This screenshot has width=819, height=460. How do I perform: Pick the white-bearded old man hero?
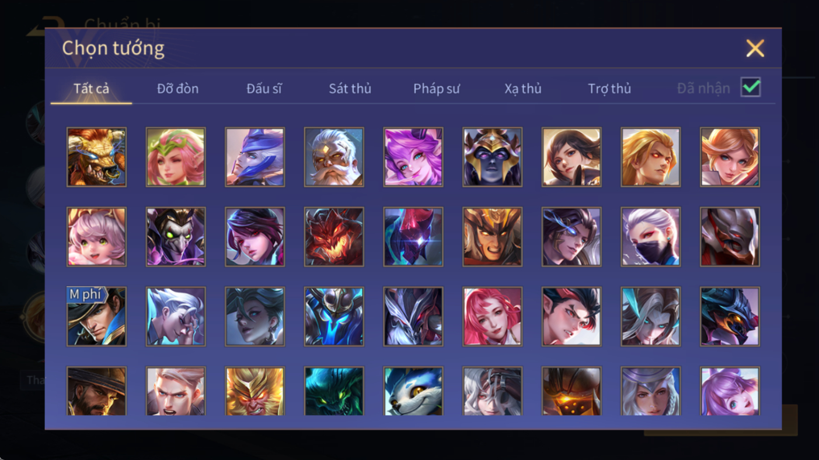click(334, 157)
